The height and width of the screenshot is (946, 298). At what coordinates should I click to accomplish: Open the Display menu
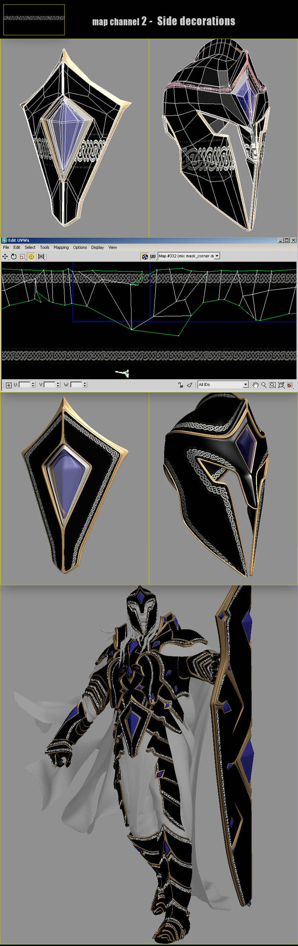pos(97,247)
